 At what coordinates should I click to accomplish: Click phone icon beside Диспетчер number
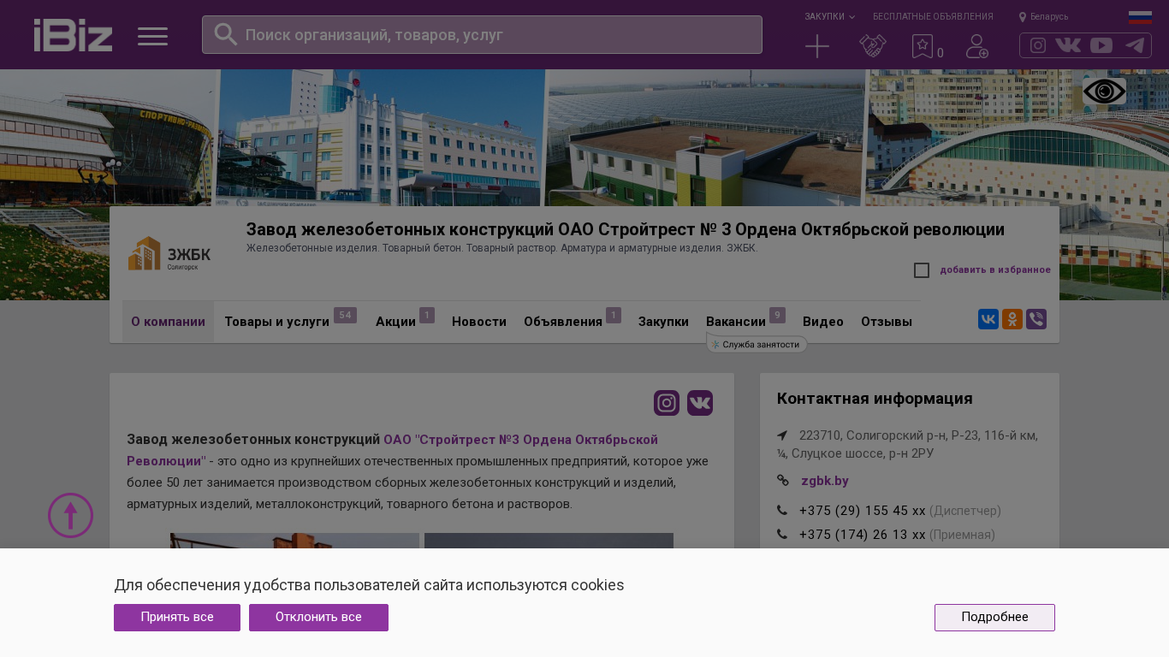[x=782, y=511]
